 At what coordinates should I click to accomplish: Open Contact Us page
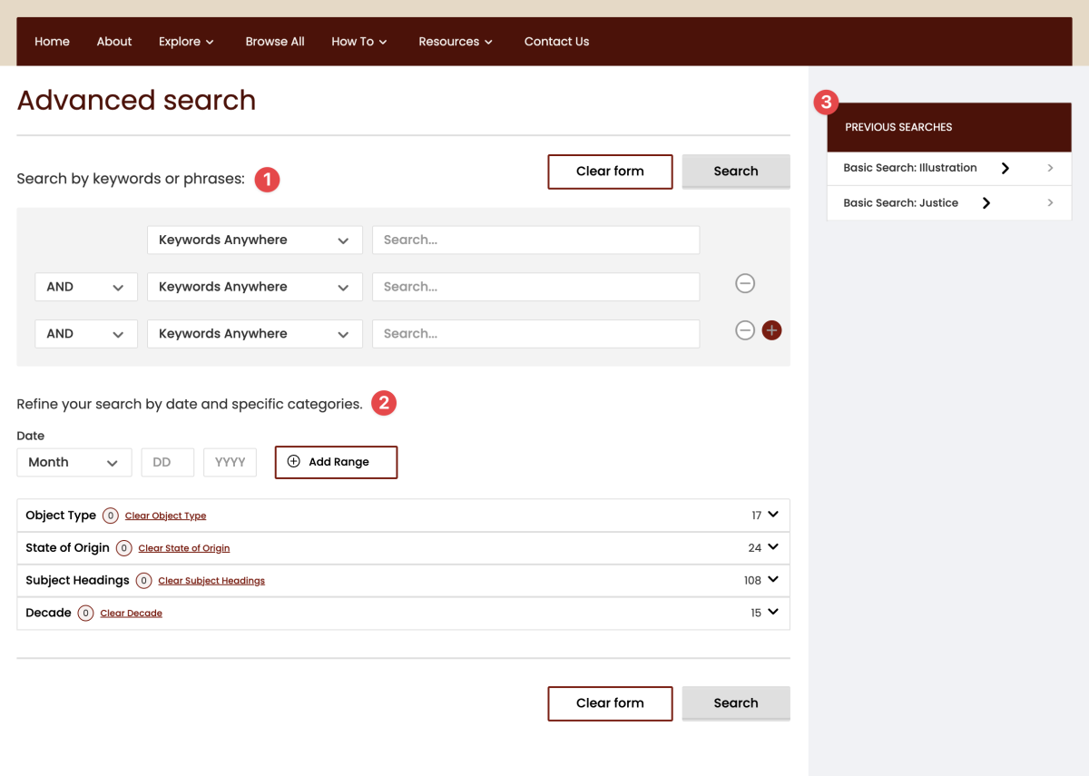(x=556, y=42)
